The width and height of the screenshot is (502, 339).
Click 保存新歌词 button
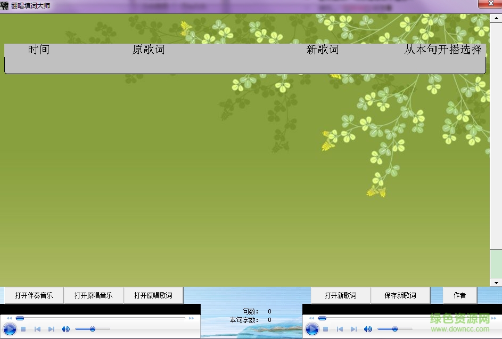pyautogui.click(x=400, y=295)
